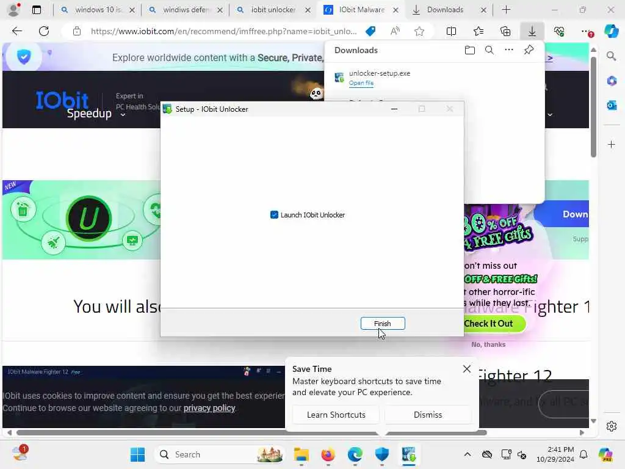625x469 pixels.
Task: Expand the IObit Speedup dropdown arrow
Action: (123, 115)
